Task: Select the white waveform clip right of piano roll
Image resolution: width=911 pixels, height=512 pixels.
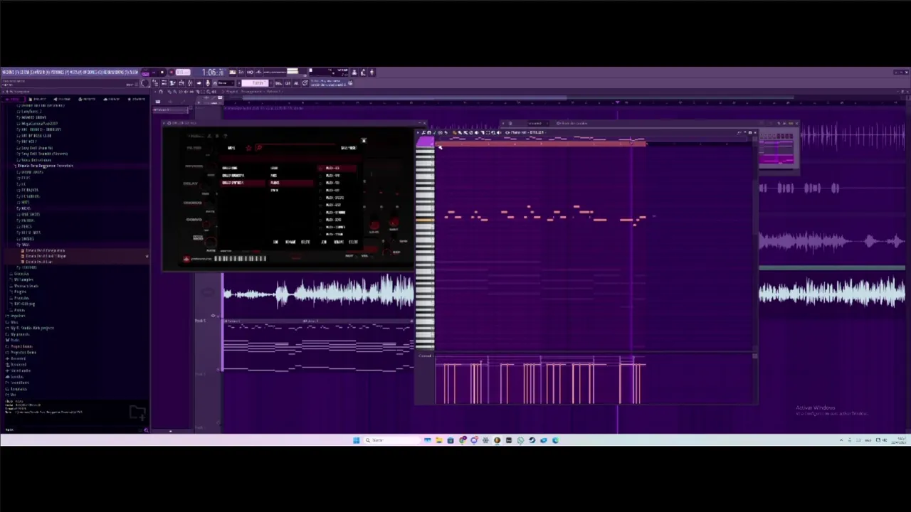Action: (x=831, y=292)
